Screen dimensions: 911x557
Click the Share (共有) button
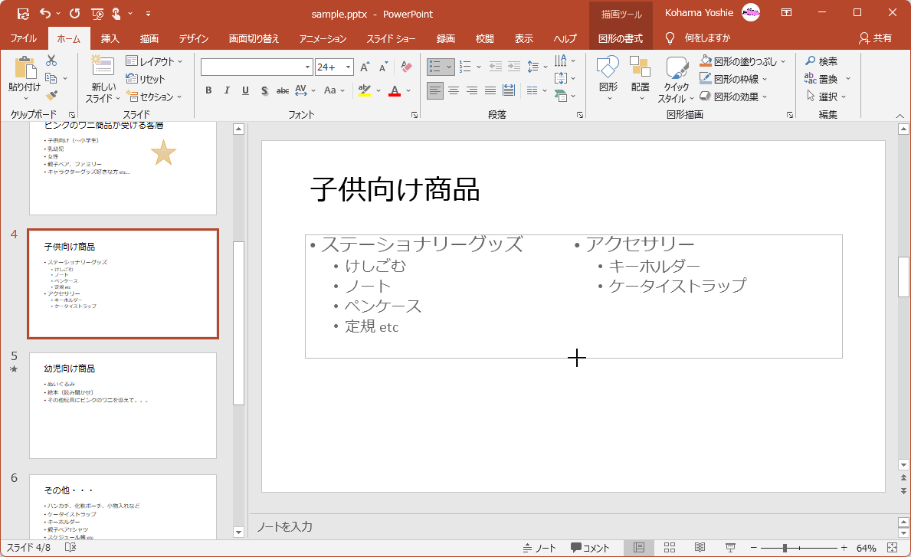(876, 38)
